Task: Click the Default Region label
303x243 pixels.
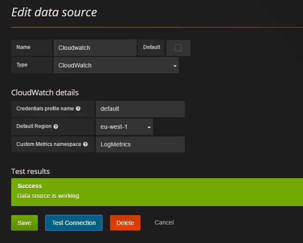Action: pos(34,126)
